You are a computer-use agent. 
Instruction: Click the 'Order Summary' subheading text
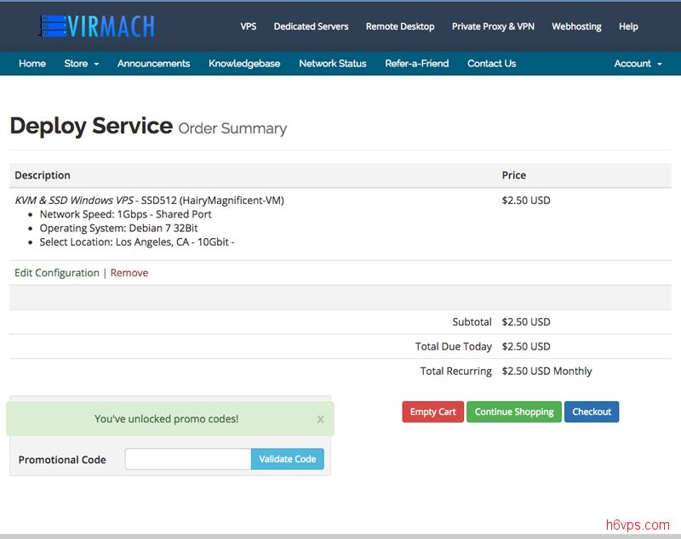pyautogui.click(x=232, y=128)
